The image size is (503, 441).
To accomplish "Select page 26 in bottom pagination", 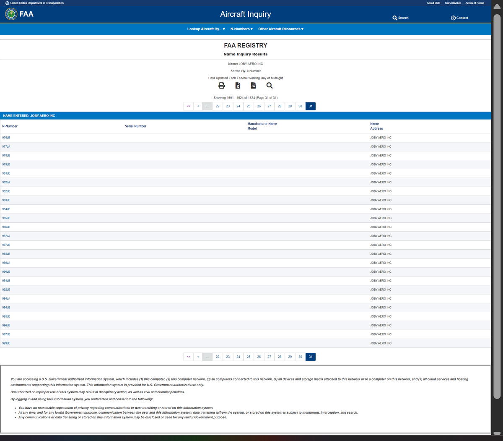I will coord(259,357).
